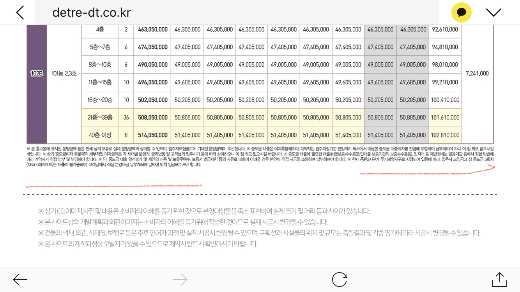Click the 508,050,000 price in yellow row

coord(152,117)
